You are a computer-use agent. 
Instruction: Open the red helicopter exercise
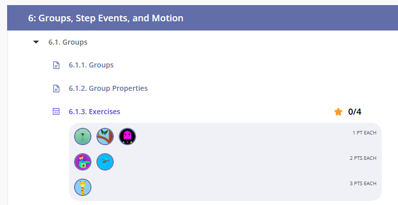(x=105, y=162)
